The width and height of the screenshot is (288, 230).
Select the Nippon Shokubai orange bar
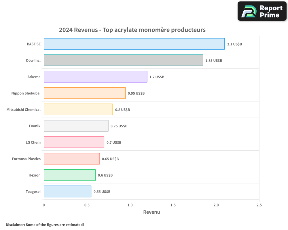pyautogui.click(x=85, y=93)
